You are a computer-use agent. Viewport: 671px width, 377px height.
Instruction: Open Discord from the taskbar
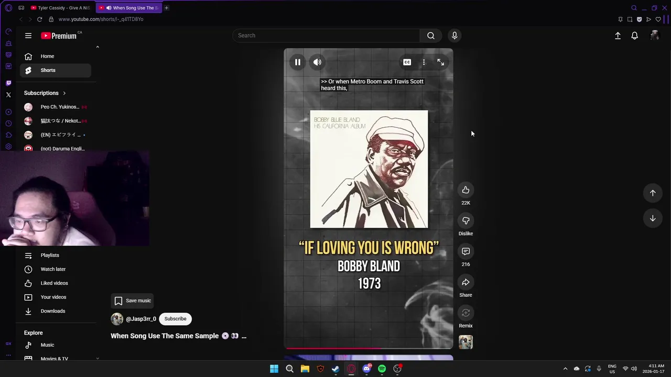[366, 369]
